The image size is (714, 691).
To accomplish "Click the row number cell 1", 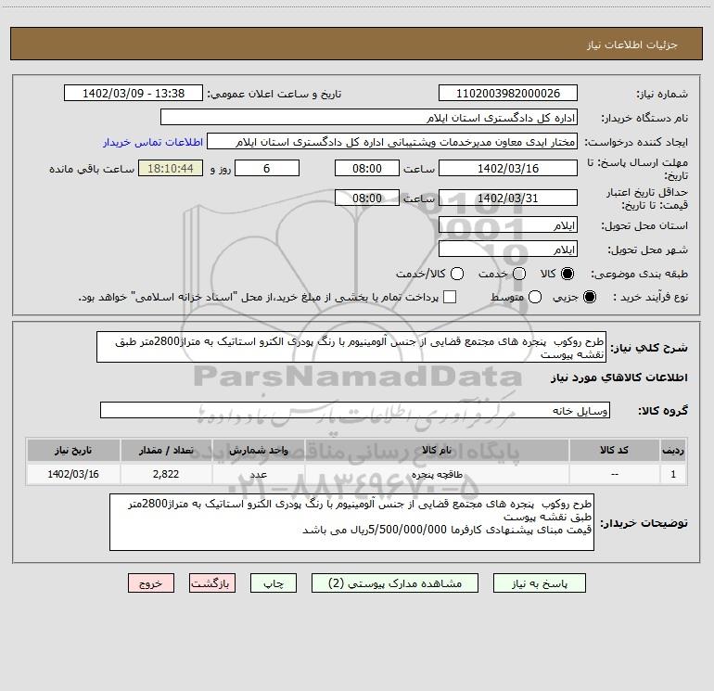I will coord(673,474).
